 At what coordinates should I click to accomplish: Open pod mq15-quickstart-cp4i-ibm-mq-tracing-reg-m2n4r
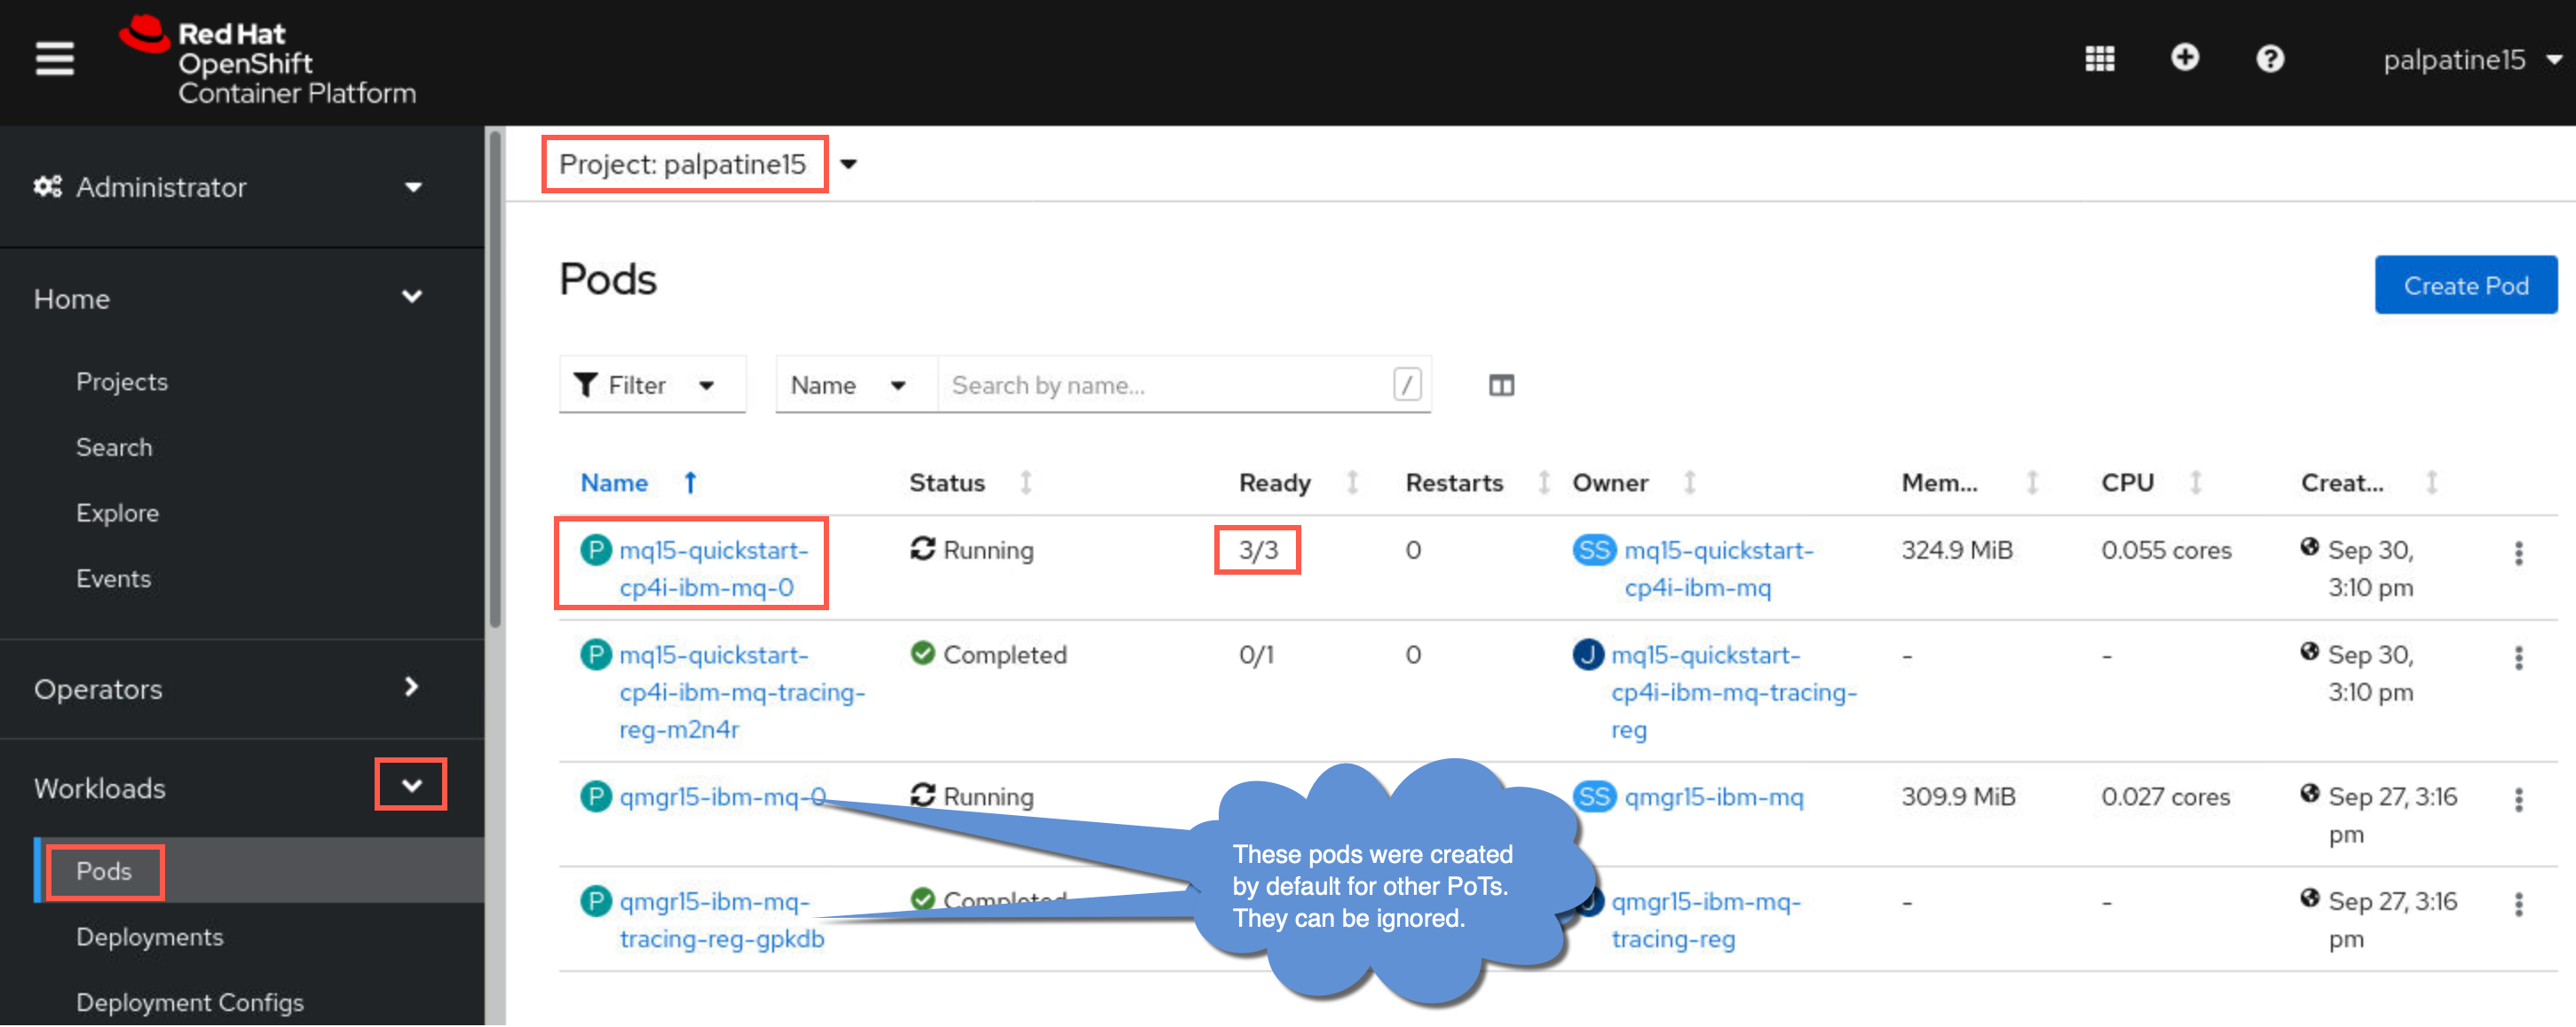coord(742,693)
